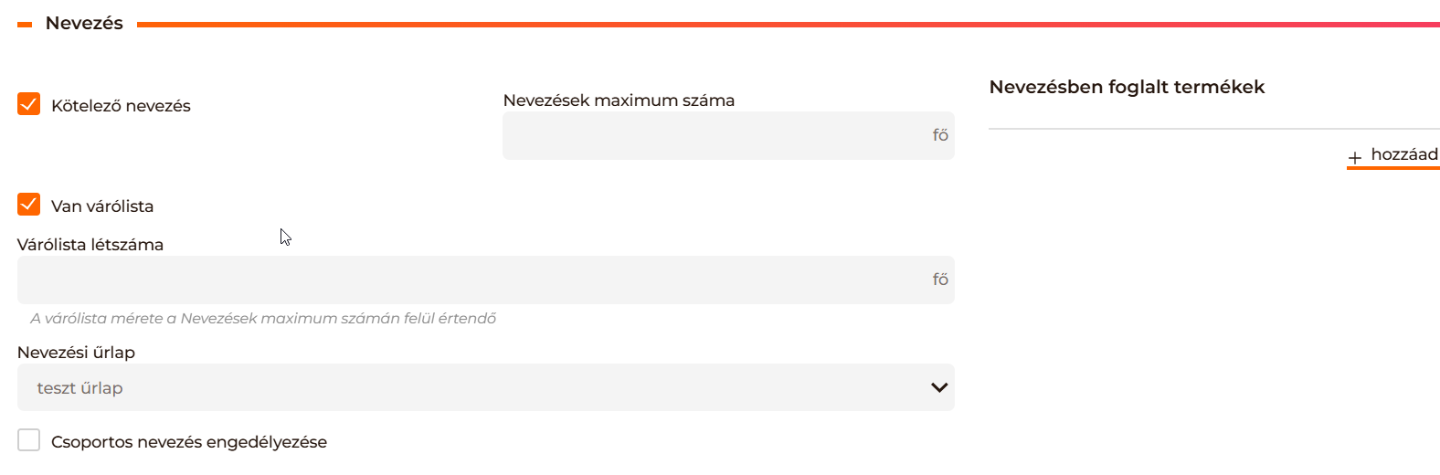1440x475 pixels.
Task: Click the chevron arrow on Nevezési űrlap
Action: 938,387
